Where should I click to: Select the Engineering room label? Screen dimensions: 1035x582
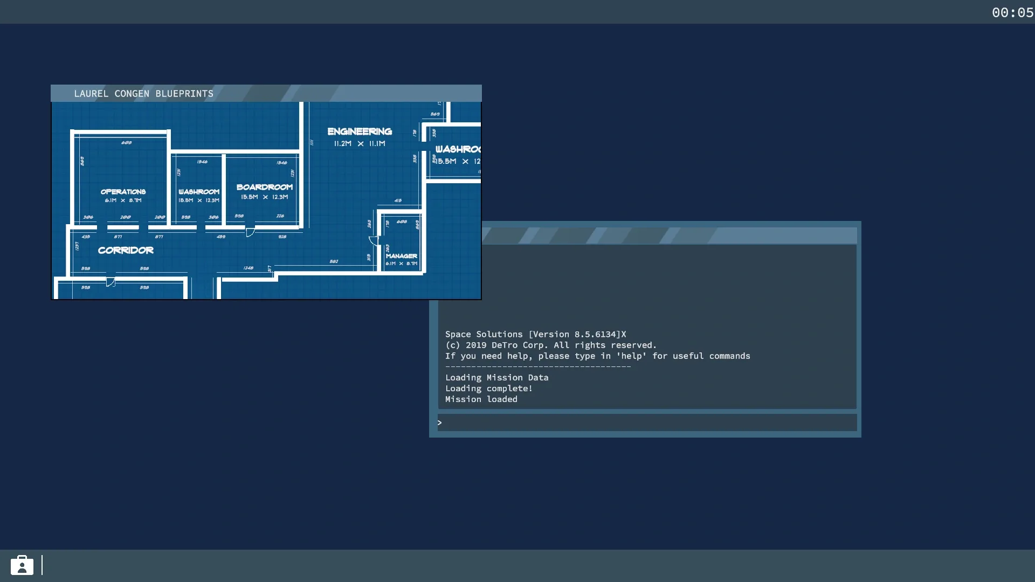click(360, 132)
